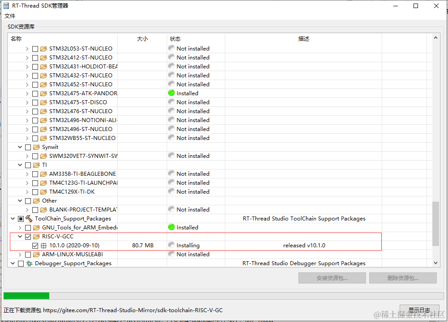Click the folder icon of STM32L475-ST-DISCO
Screen dimensions: 448x322
(43, 102)
